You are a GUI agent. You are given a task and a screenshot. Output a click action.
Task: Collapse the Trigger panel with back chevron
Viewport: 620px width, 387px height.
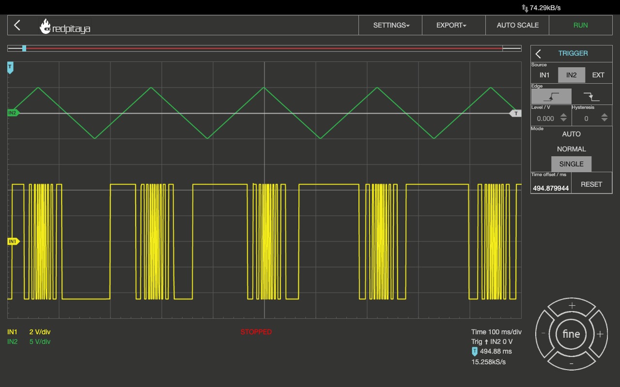click(x=538, y=54)
